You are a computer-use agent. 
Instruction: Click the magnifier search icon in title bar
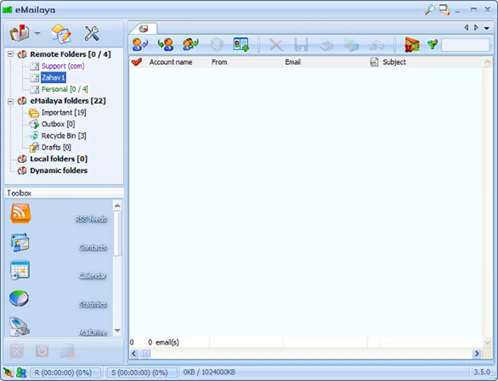click(x=429, y=10)
